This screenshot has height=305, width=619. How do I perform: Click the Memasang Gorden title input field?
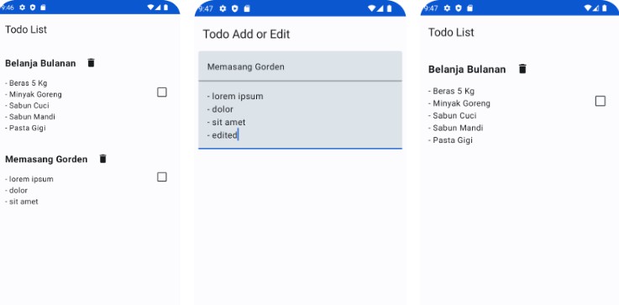pyautogui.click(x=300, y=66)
